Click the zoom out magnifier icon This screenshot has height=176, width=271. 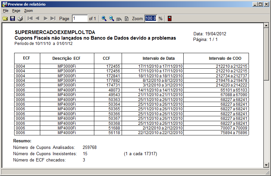[111, 18]
